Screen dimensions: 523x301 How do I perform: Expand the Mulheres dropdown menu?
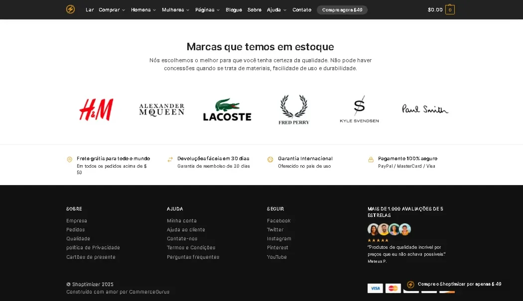(x=175, y=9)
